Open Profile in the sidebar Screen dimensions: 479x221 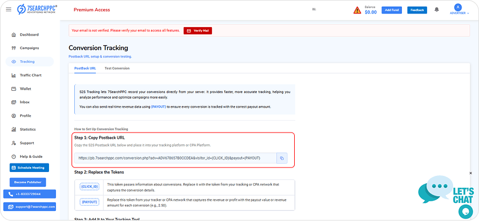click(26, 116)
